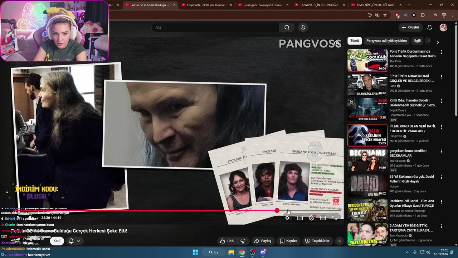Select the Tümü filter chip
Screen dimensions: 458x258
(355, 41)
